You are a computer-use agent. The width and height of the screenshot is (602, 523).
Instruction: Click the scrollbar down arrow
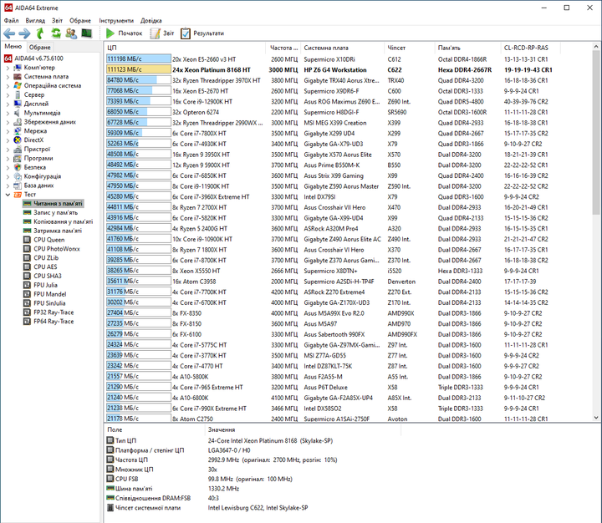(x=596, y=418)
